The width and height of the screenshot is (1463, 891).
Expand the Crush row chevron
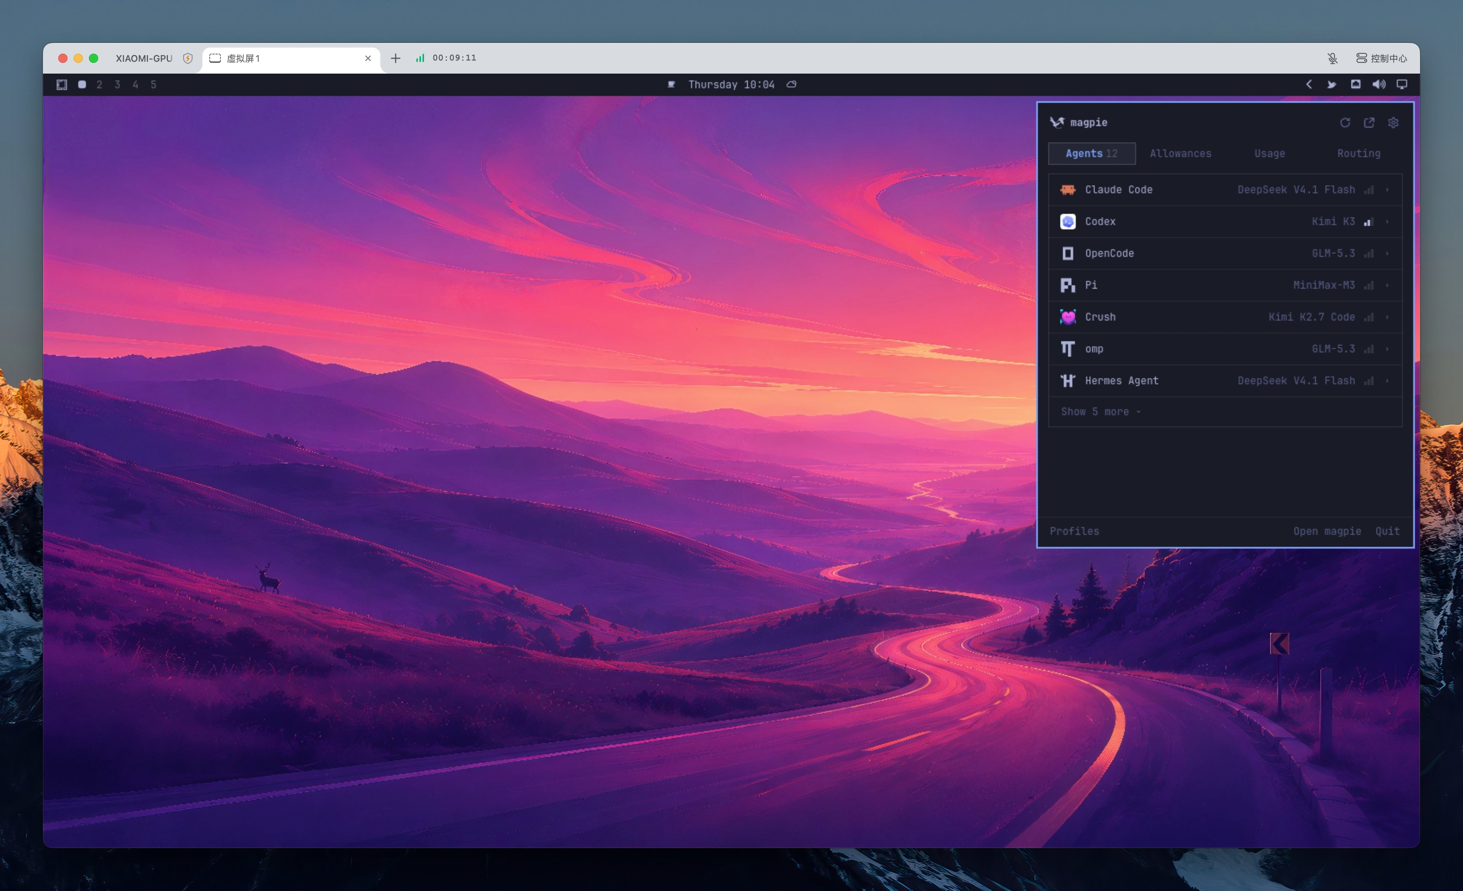(x=1387, y=317)
